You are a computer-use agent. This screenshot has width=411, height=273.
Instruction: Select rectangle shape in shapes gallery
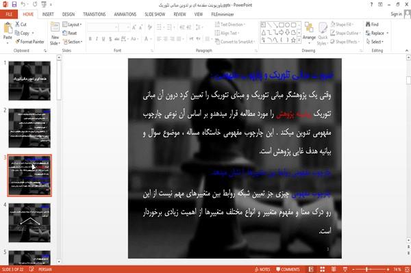282,25
